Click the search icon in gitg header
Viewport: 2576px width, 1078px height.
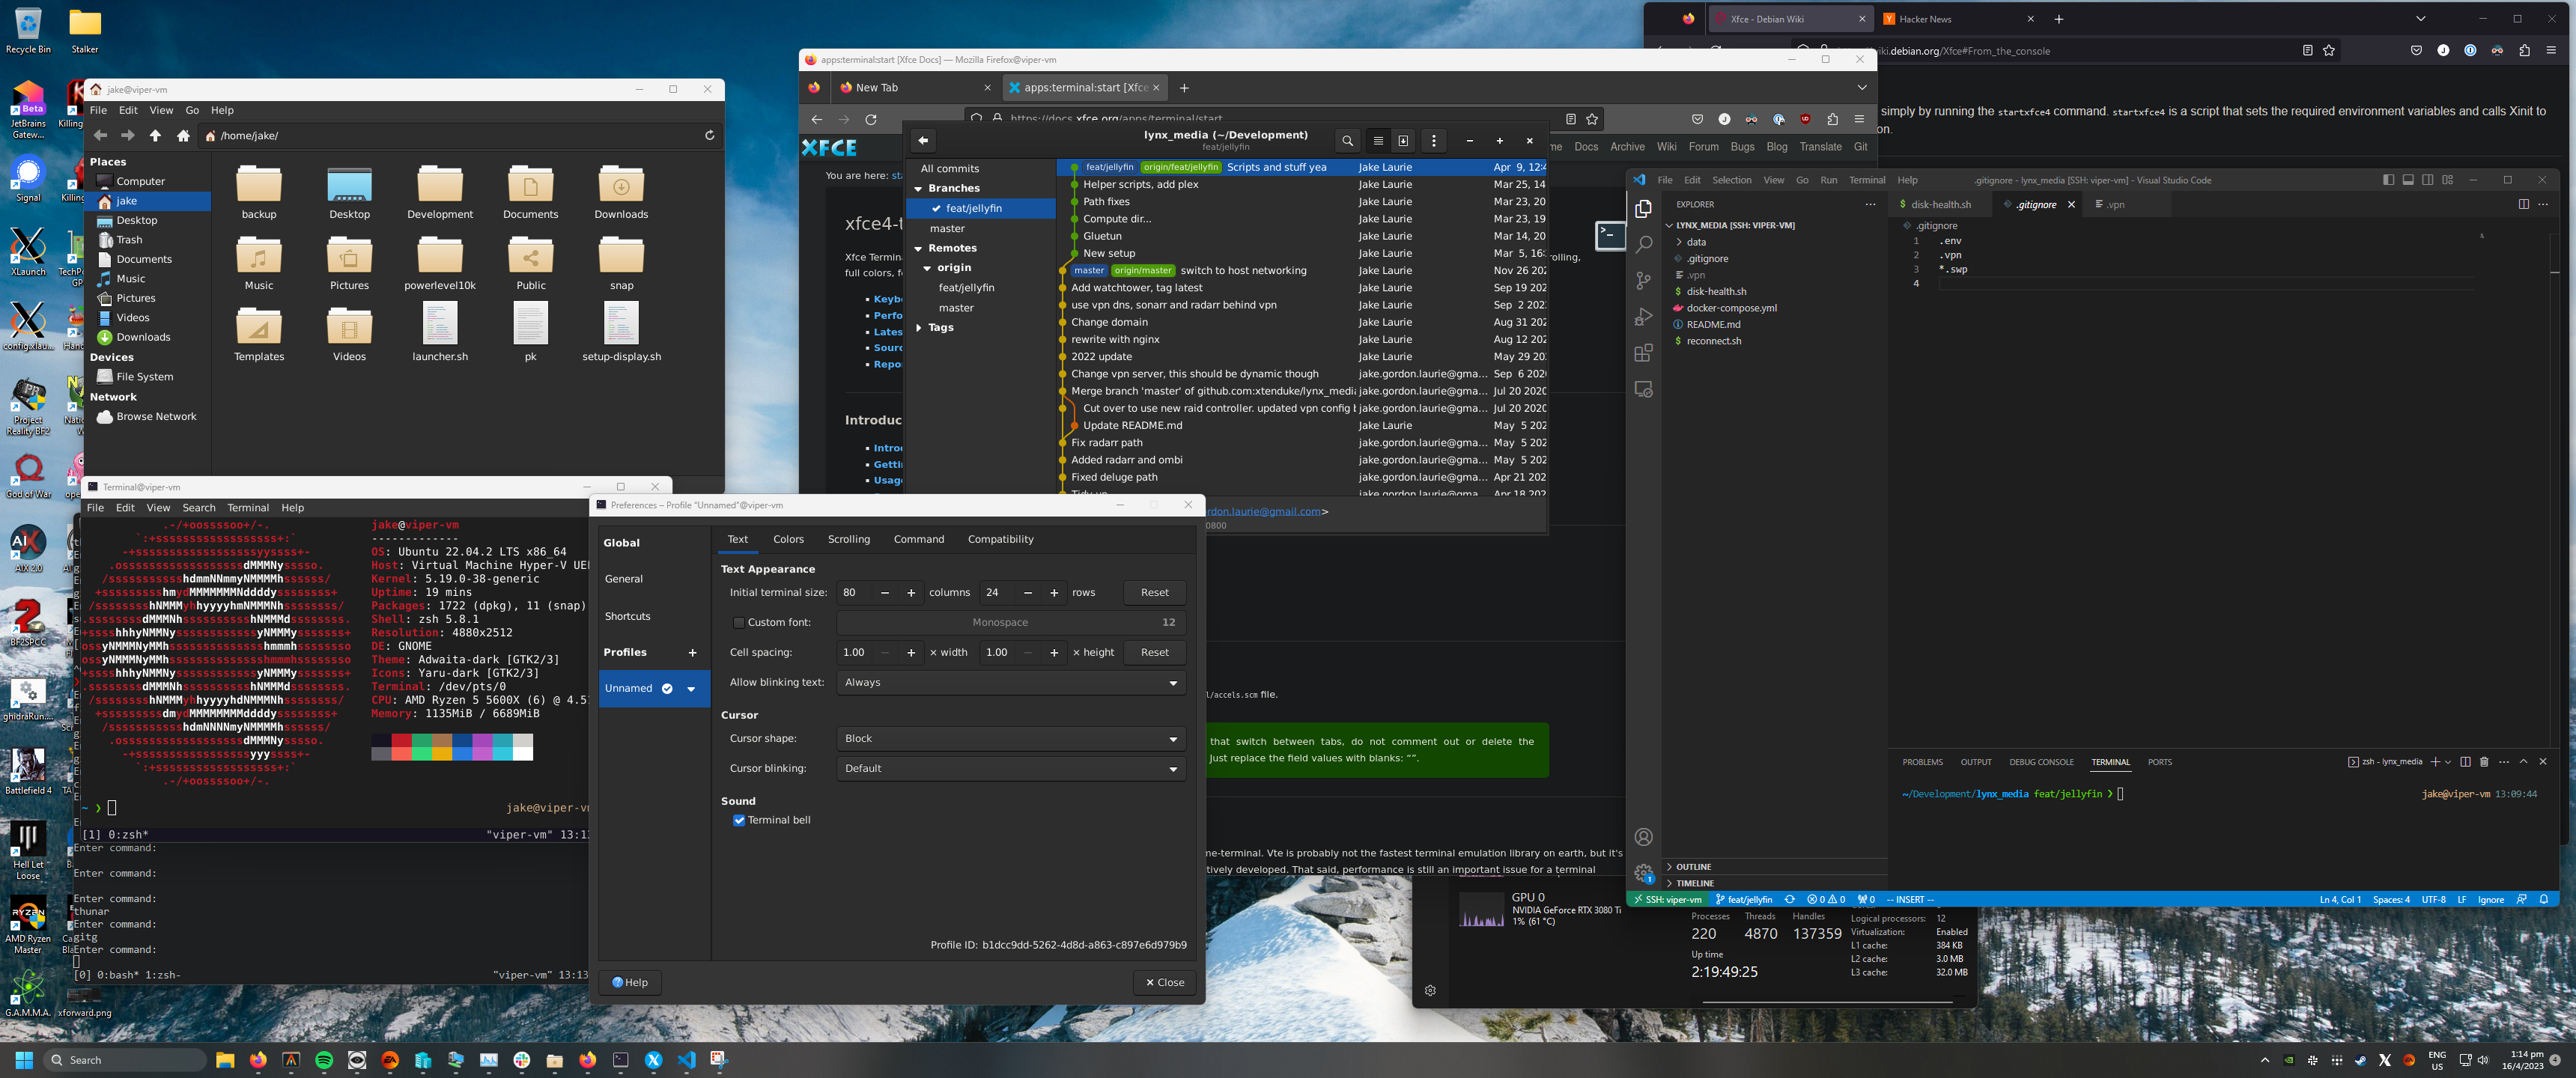click(1347, 141)
